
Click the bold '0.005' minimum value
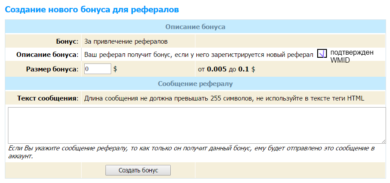point(217,69)
